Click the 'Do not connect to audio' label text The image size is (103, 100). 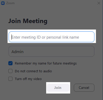point(33,71)
